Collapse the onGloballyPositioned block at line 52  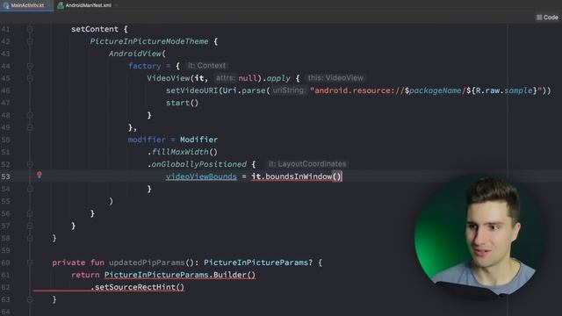coord(30,164)
